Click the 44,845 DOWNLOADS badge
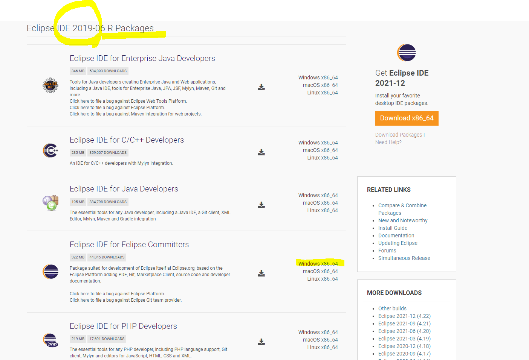529x360 pixels. (107, 257)
